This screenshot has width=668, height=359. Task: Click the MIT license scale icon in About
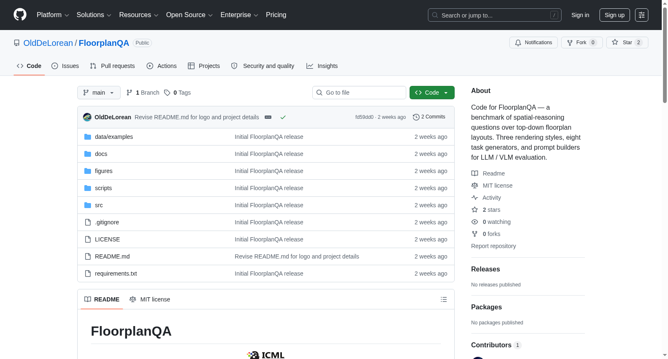coord(475,186)
